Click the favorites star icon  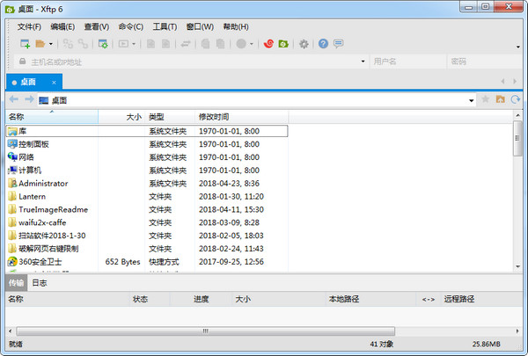tap(485, 100)
